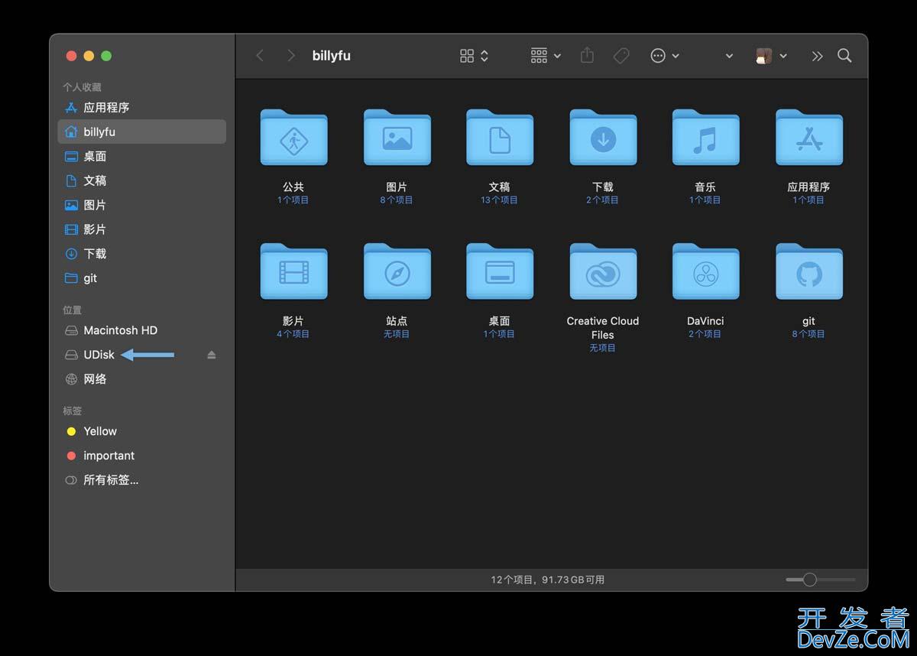Click the billyfu window title
Image resolution: width=917 pixels, height=656 pixels.
(x=332, y=56)
